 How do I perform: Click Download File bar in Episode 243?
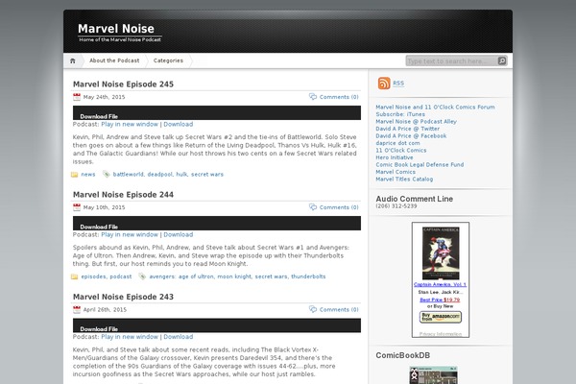[x=217, y=325]
